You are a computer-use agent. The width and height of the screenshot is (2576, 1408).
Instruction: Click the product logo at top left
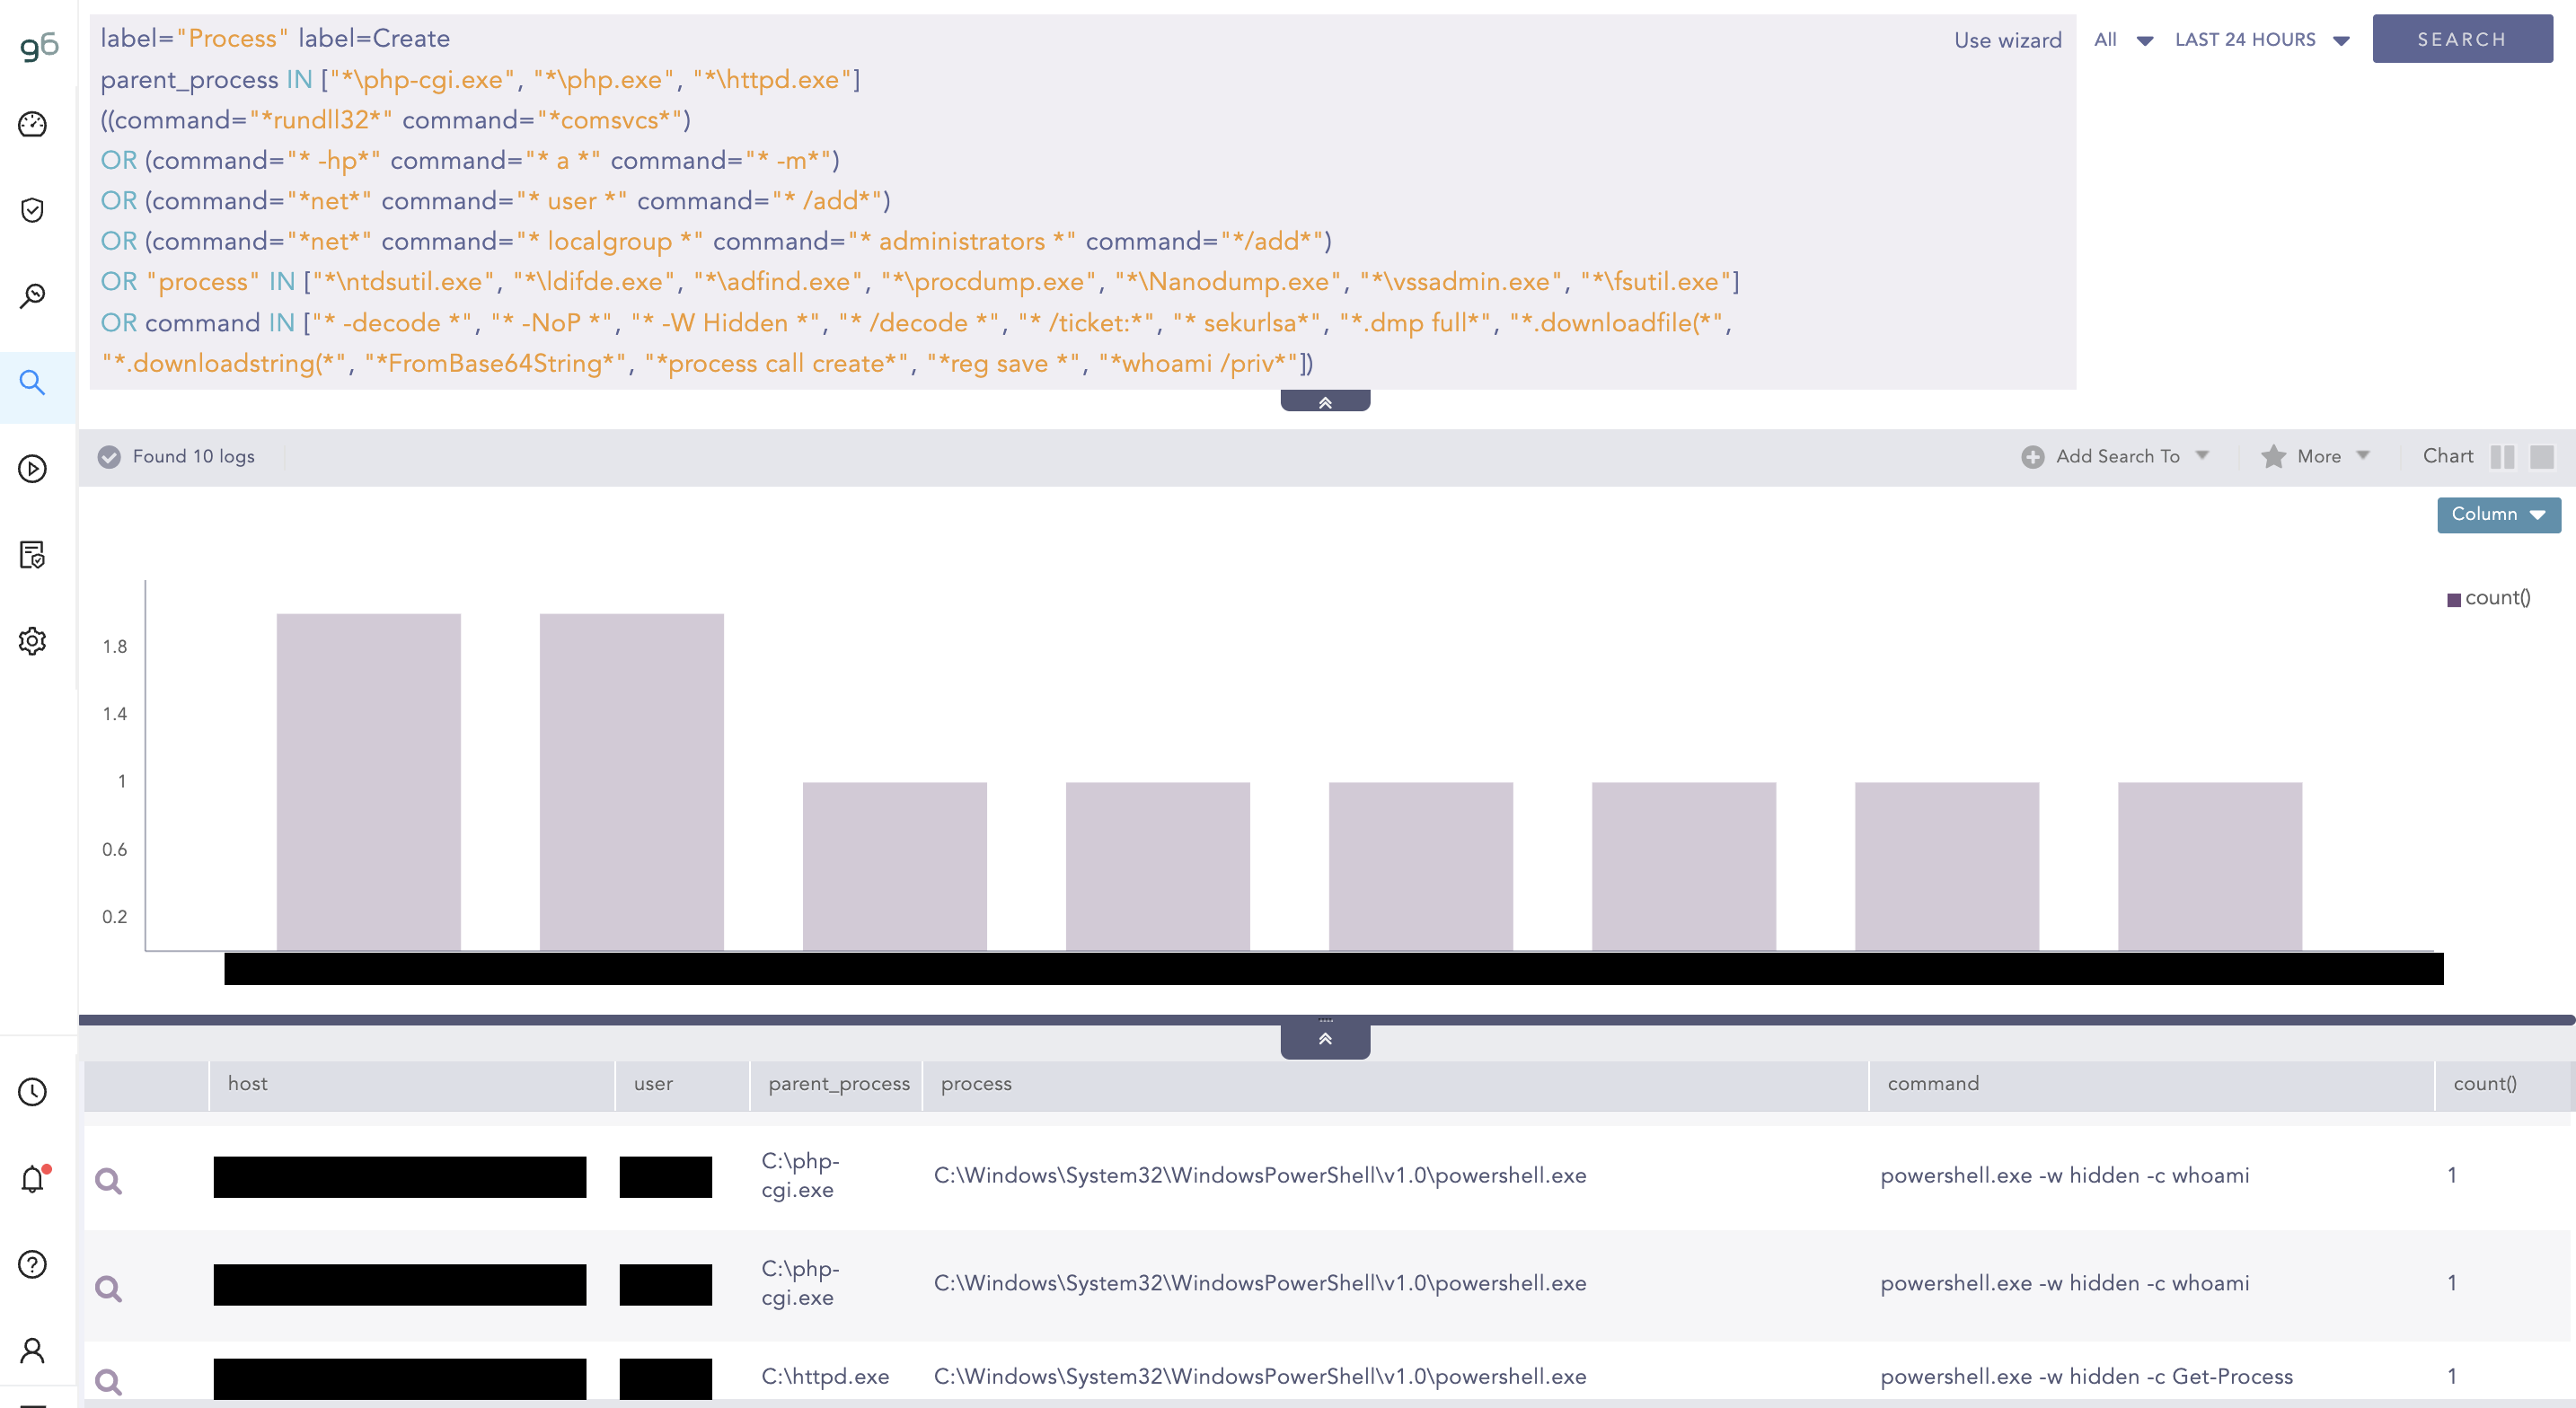39,46
